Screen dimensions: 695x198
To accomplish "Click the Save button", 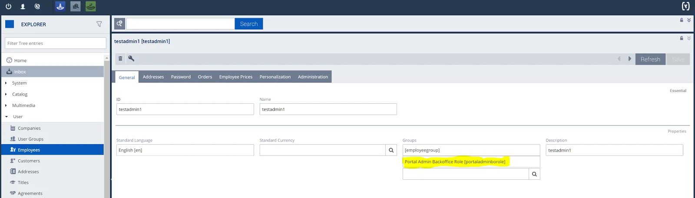I will (678, 59).
